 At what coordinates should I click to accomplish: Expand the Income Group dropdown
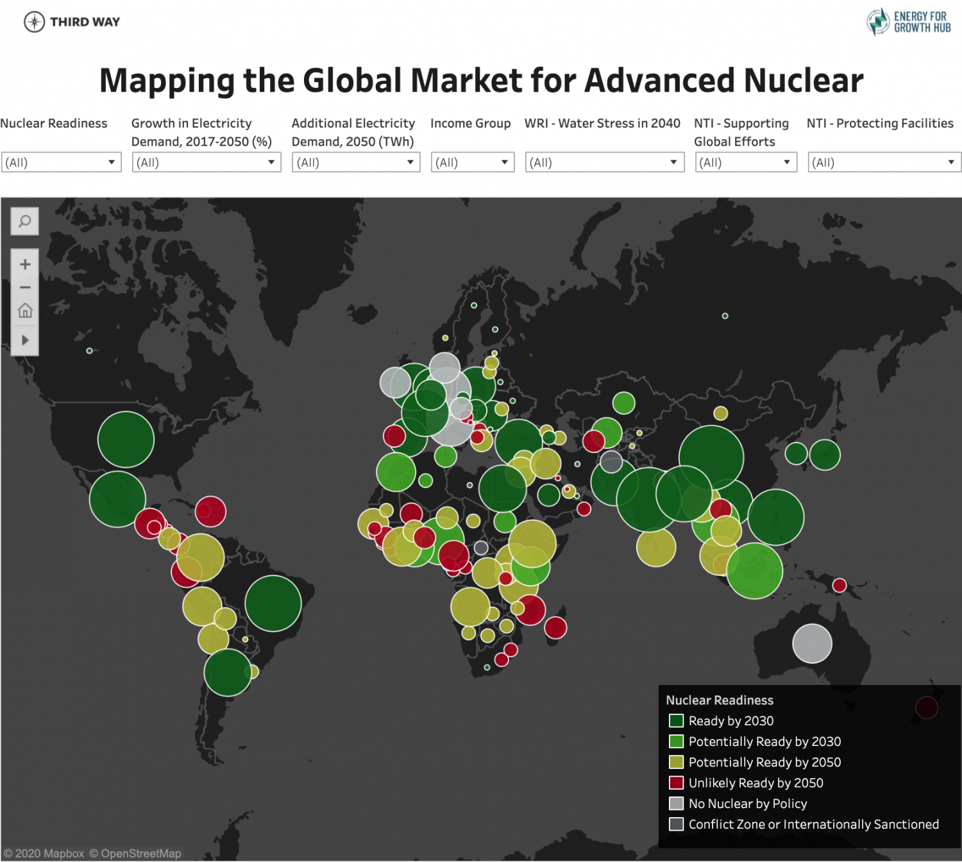pos(472,162)
